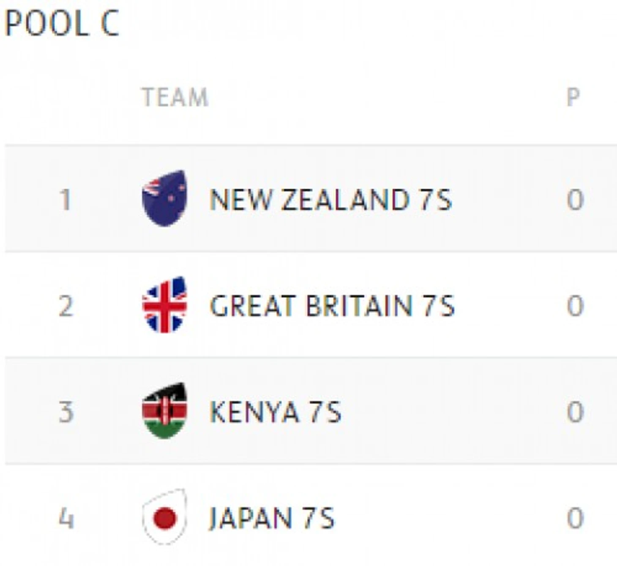Select the Japan 7s team name
The image size is (617, 566).
pyautogui.click(x=272, y=518)
